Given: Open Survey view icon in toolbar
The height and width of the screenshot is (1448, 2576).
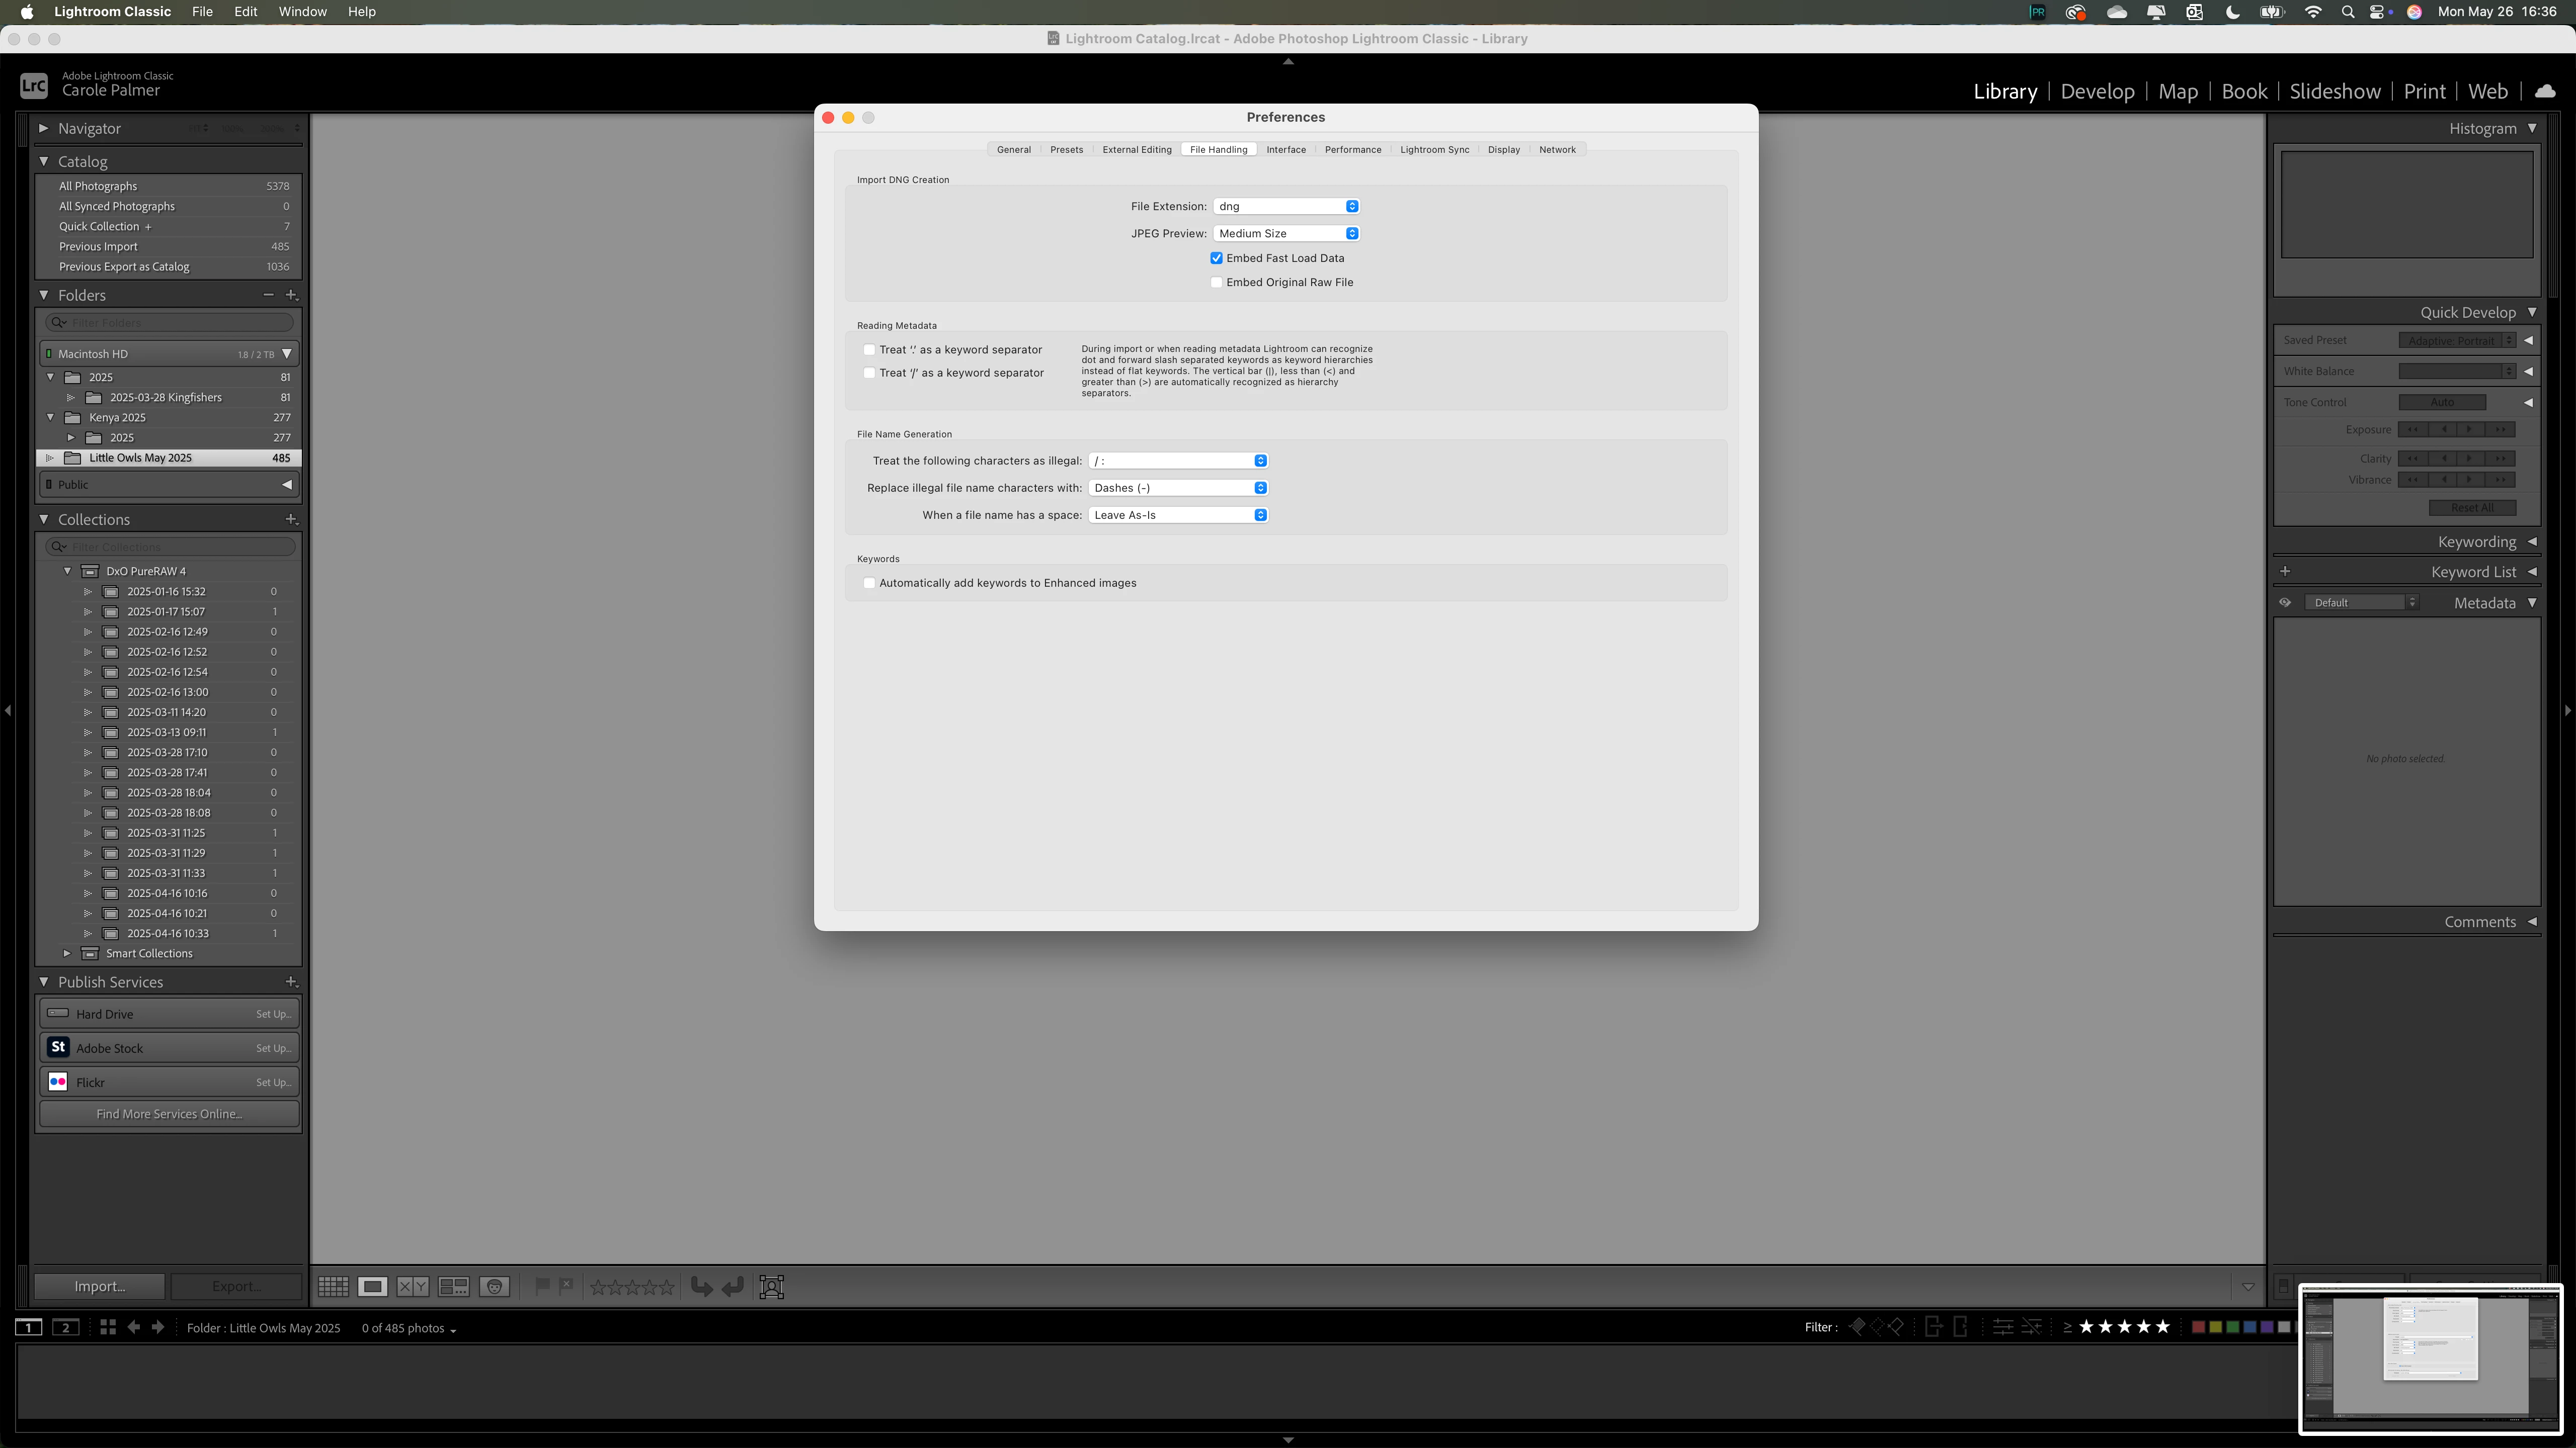Looking at the screenshot, I should tap(453, 1286).
